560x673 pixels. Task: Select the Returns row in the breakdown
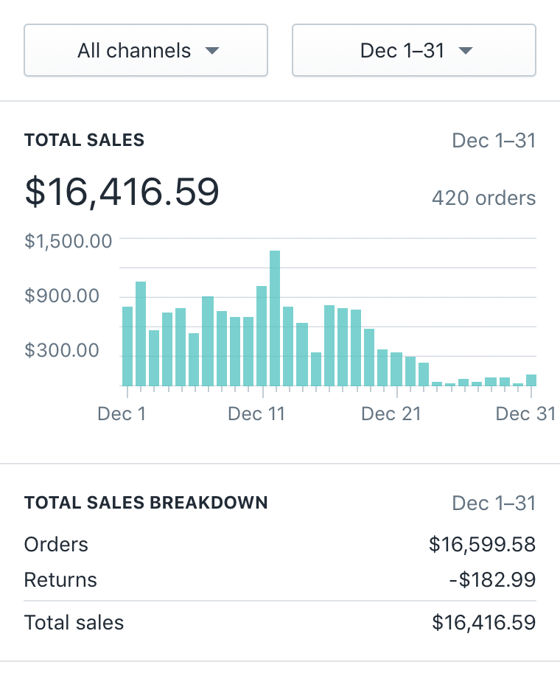[x=60, y=580]
